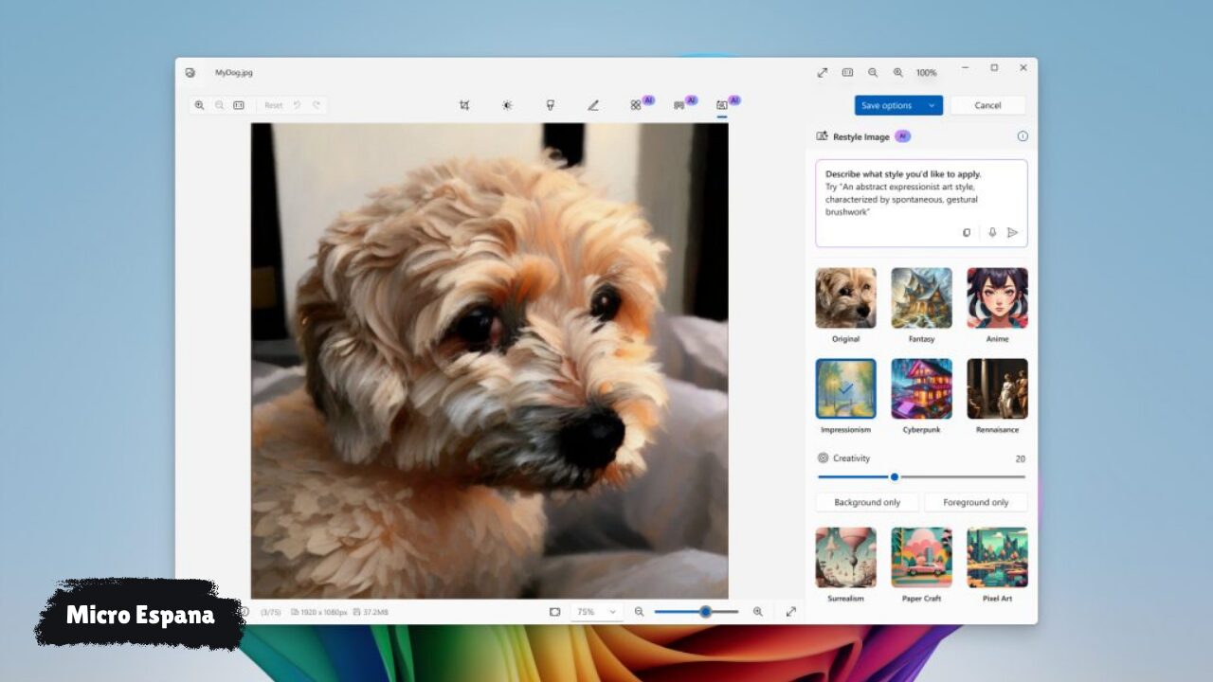The image size is (1213, 682).
Task: Expand the Save options dropdown arrow
Action: click(x=932, y=105)
